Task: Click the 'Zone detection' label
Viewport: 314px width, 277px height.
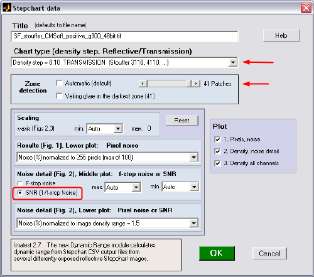Action: tap(33, 87)
